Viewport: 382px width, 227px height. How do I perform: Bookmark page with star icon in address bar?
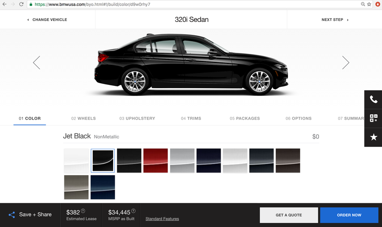point(369,4)
